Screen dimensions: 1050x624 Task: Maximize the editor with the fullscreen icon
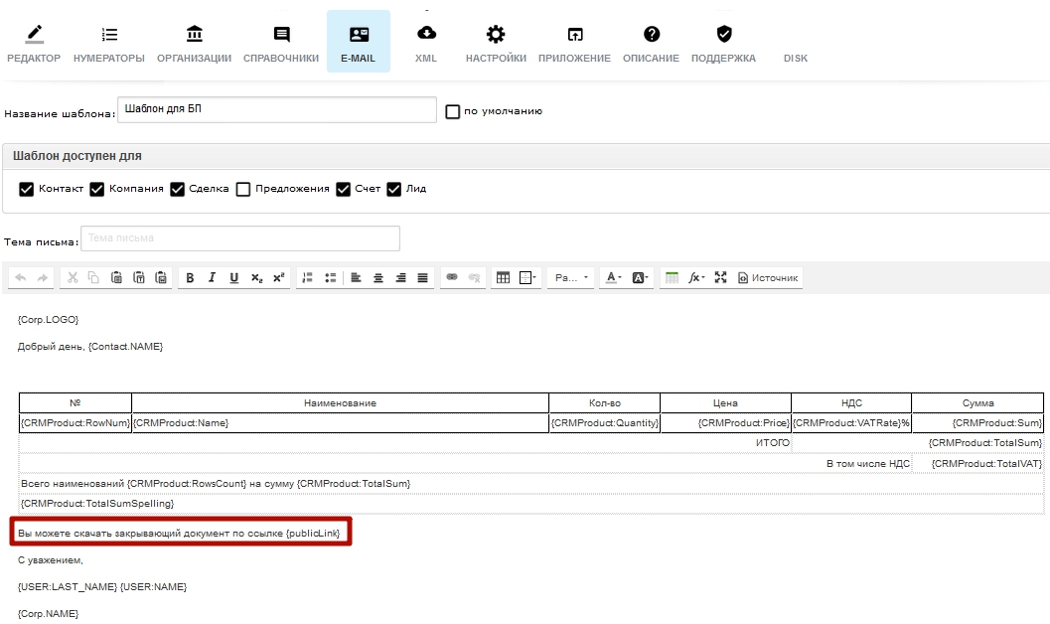tap(721, 278)
